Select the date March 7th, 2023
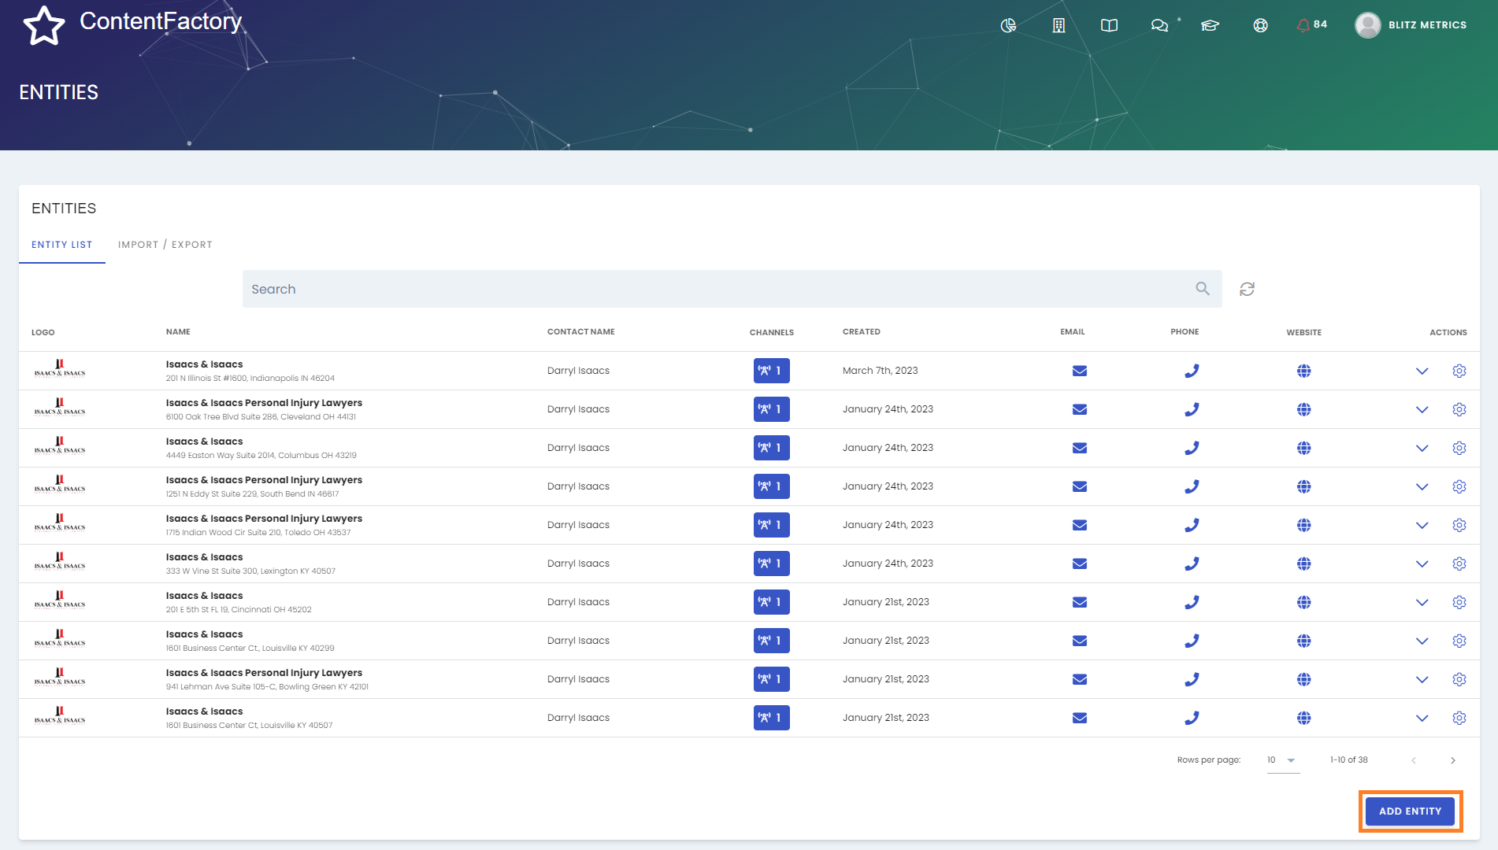 click(x=880, y=371)
